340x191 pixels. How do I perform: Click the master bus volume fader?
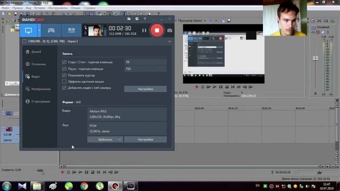(x=316, y=58)
